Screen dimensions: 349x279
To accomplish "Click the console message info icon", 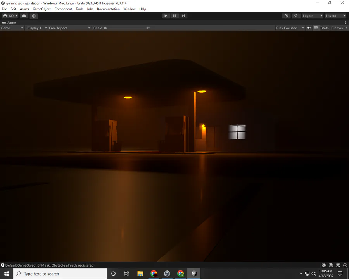I will [3, 265].
